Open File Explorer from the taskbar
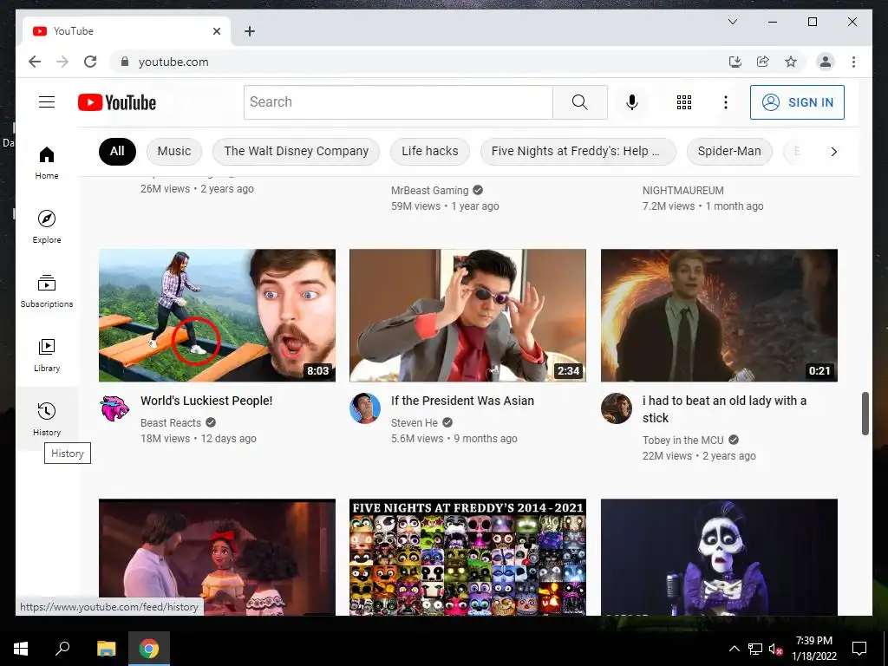Image resolution: width=888 pixels, height=666 pixels. click(106, 649)
